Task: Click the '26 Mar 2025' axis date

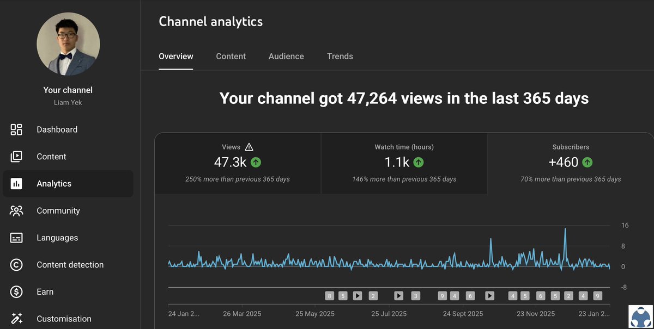Action: (x=243, y=314)
